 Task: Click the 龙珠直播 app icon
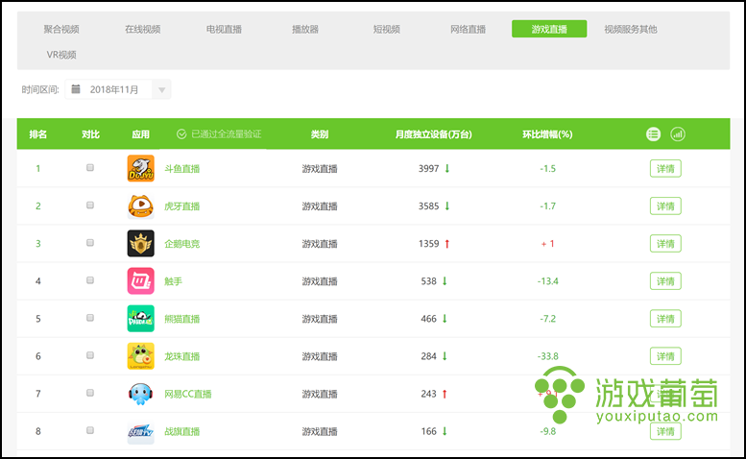[140, 356]
